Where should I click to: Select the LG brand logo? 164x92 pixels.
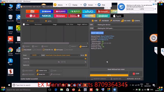coord(32,16)
